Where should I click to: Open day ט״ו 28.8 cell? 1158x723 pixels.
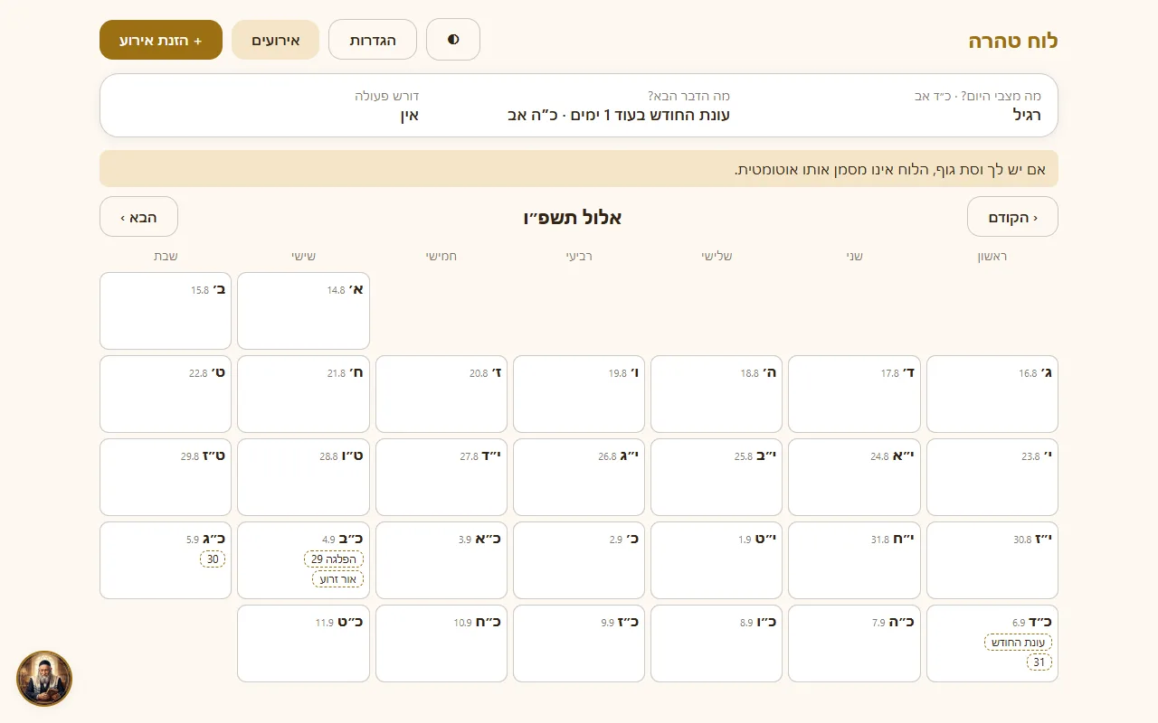(303, 477)
